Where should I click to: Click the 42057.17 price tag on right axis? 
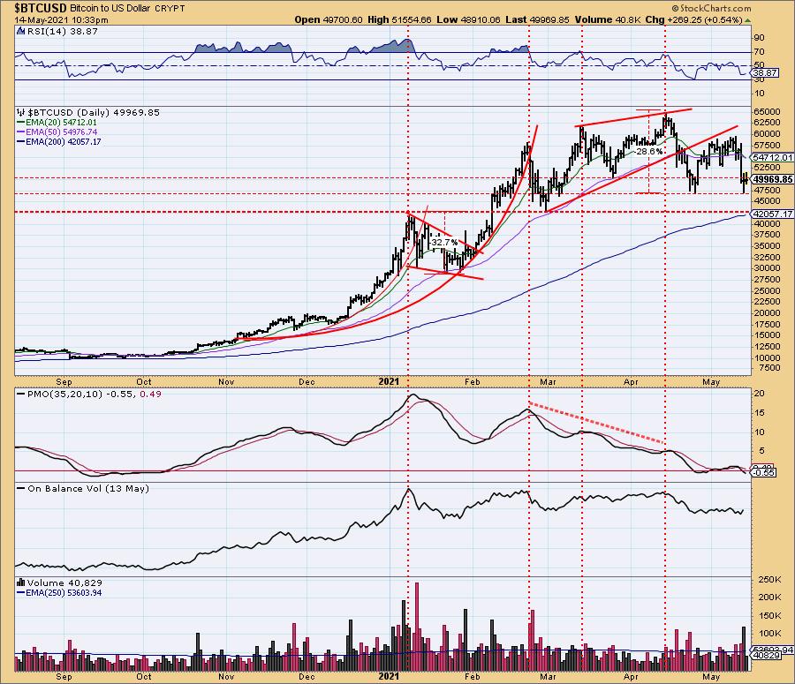click(x=773, y=214)
